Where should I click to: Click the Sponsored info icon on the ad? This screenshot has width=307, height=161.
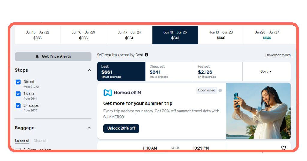(220, 90)
